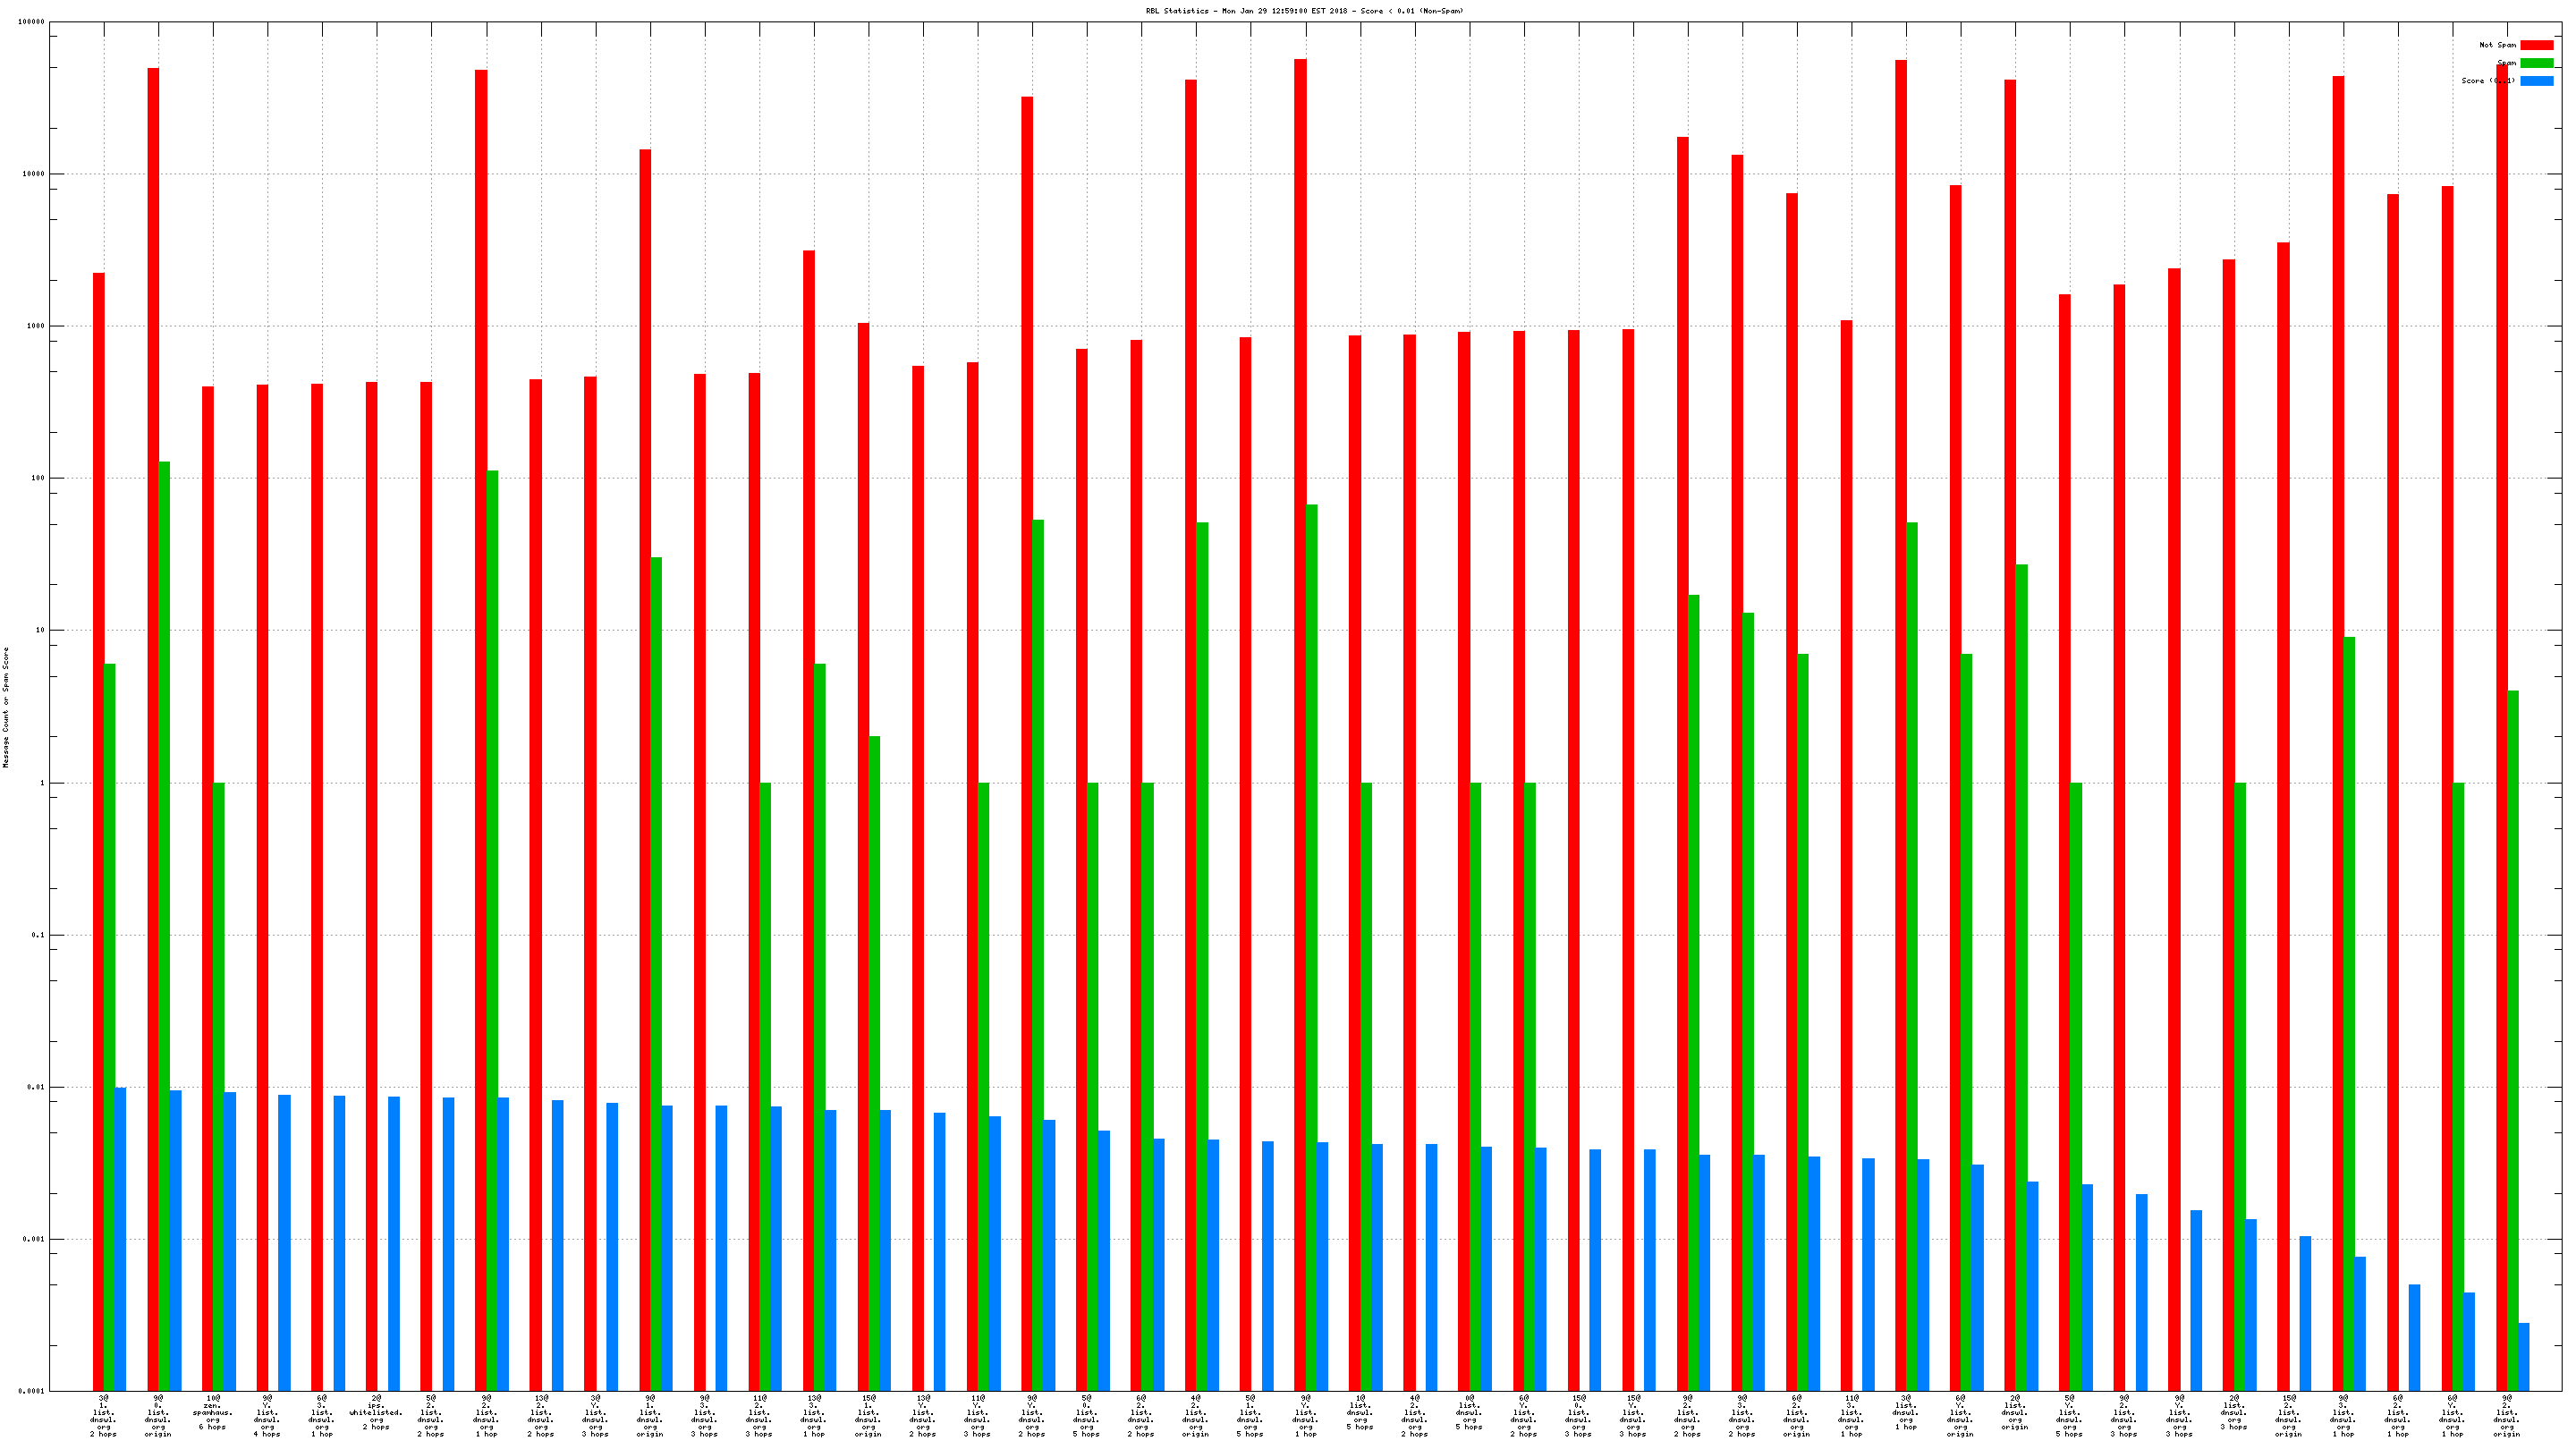Image resolution: width=2576 pixels, height=1449 pixels.
Task: Click the 0.0001 y-axis tick label
Action: (x=31, y=1391)
